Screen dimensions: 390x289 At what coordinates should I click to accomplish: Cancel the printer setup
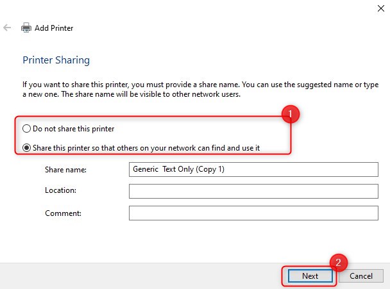coord(361,276)
